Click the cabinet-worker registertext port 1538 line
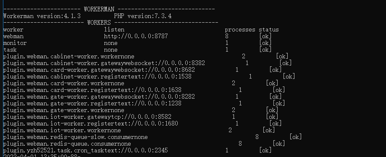This screenshot has width=386, height=157. pyautogui.click(x=97, y=76)
